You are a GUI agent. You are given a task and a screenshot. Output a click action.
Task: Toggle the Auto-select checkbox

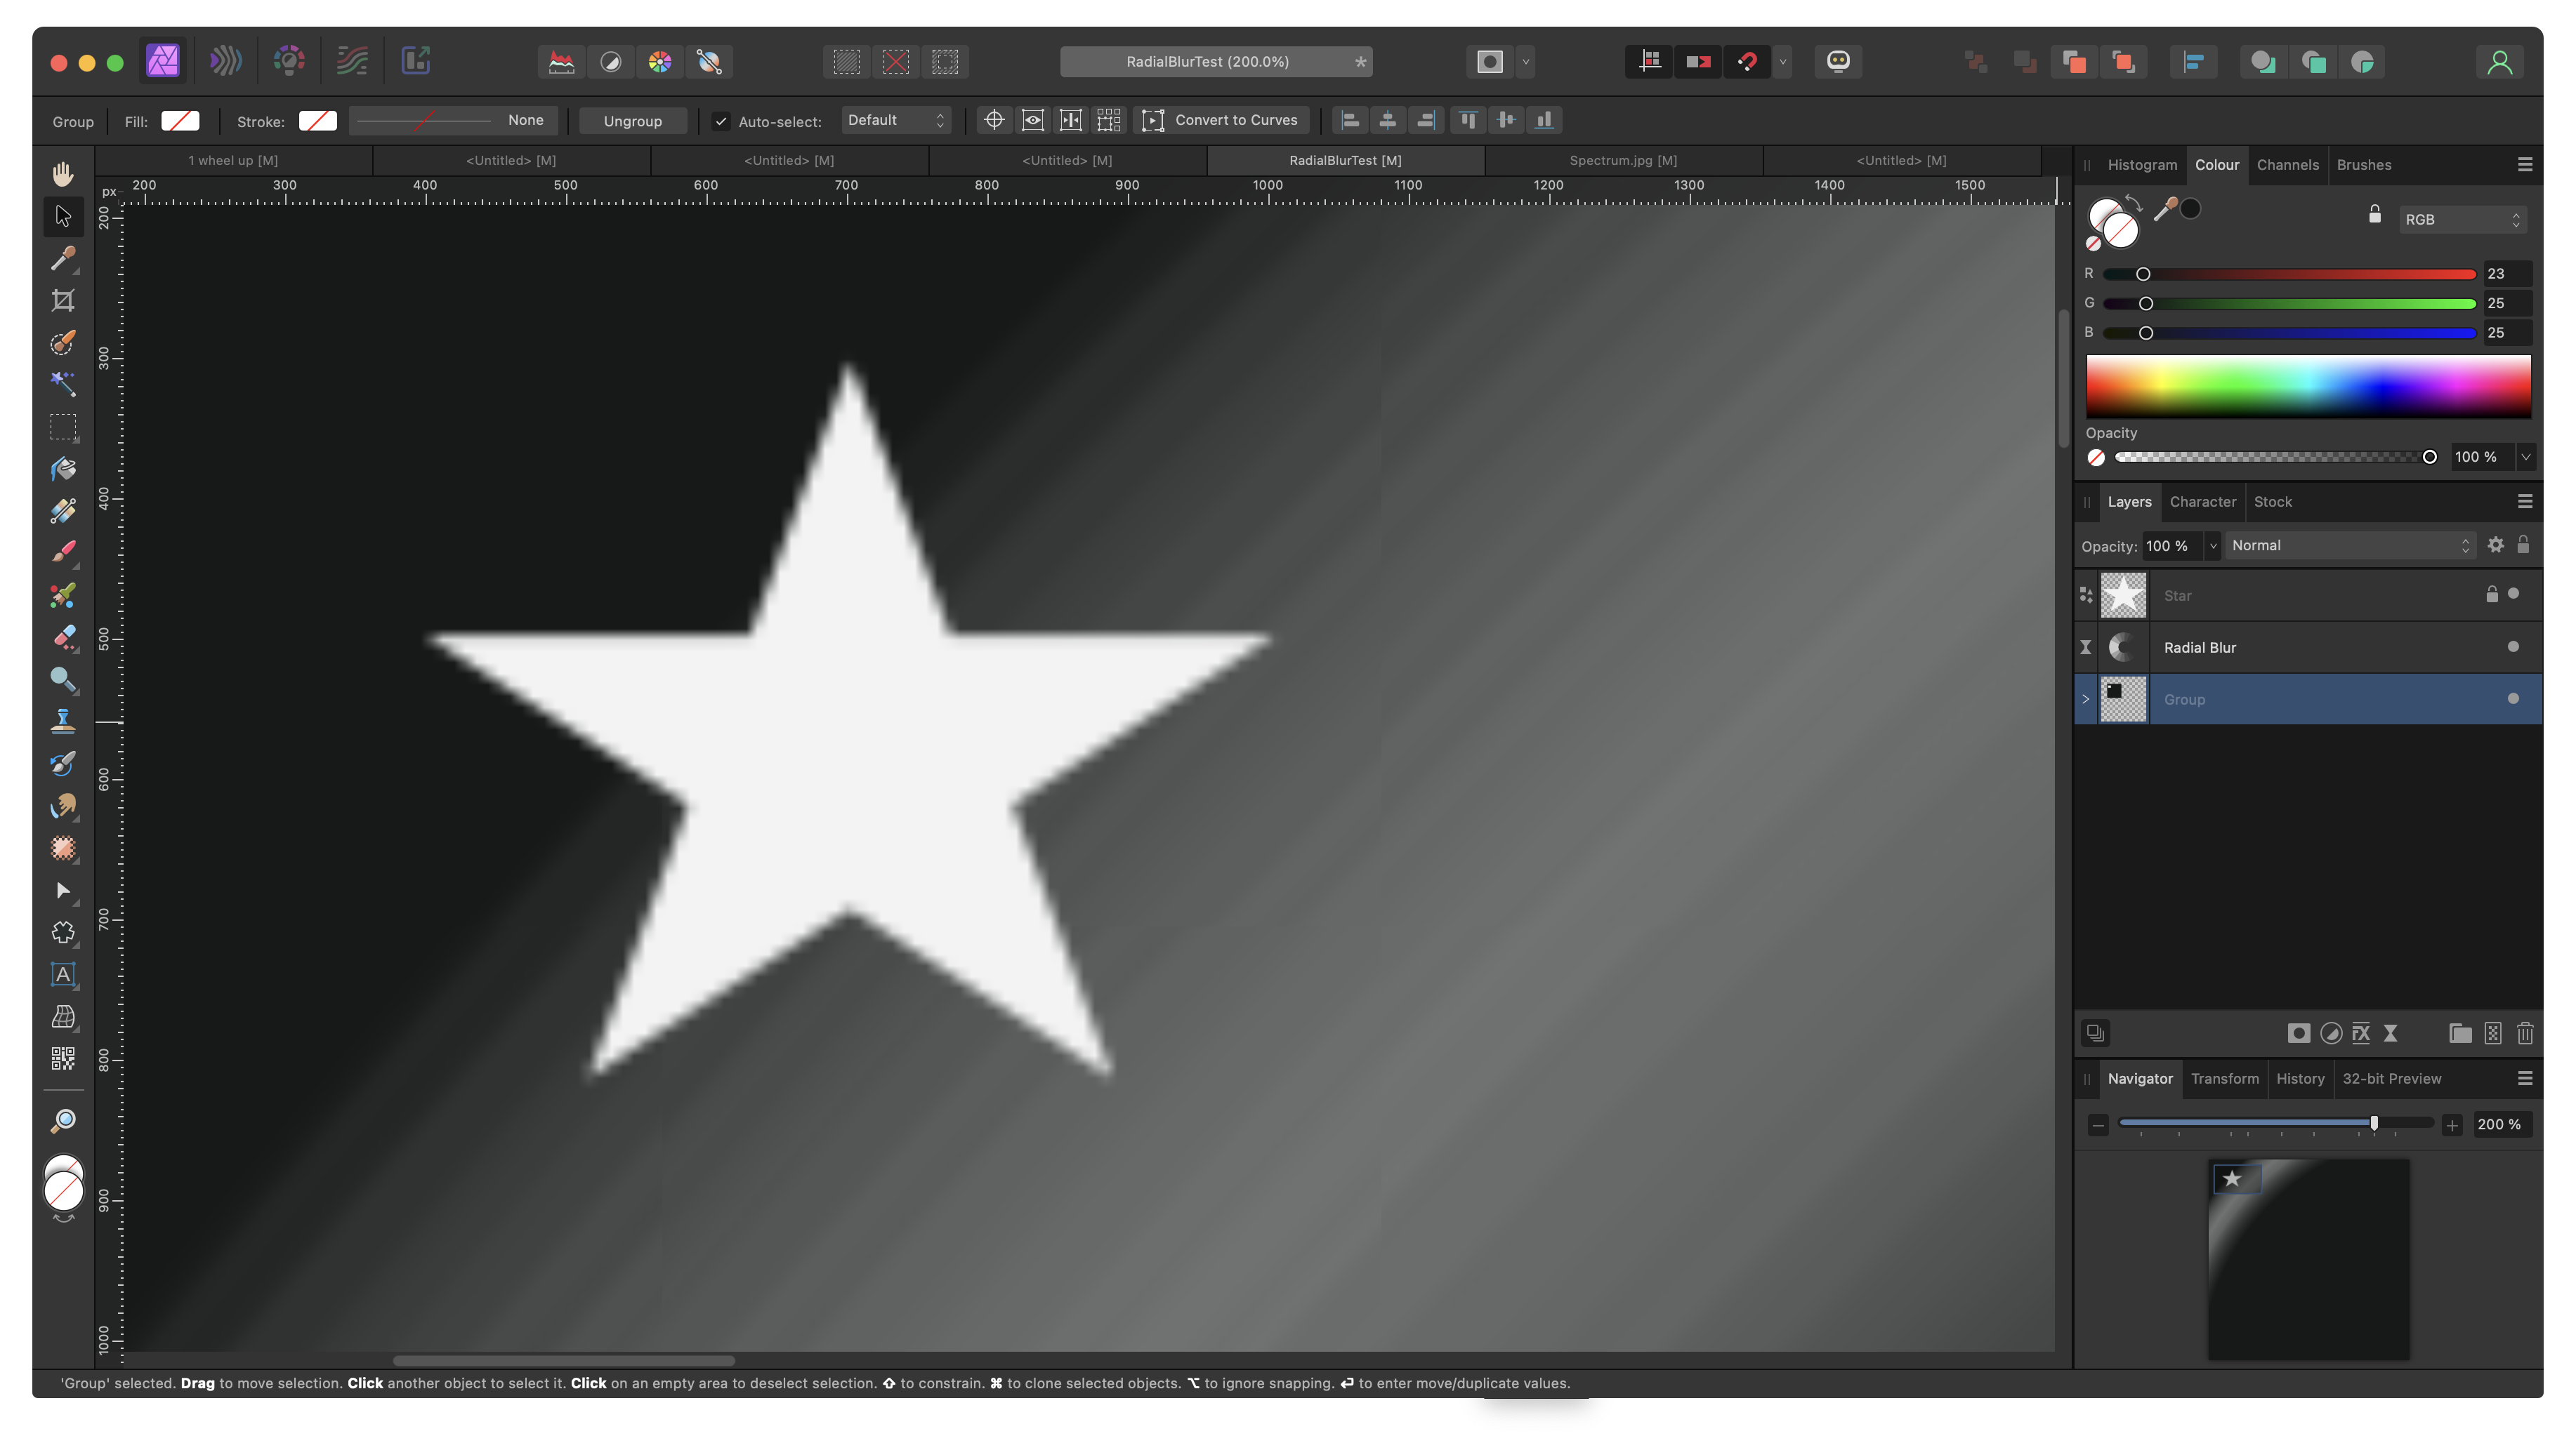coord(721,121)
